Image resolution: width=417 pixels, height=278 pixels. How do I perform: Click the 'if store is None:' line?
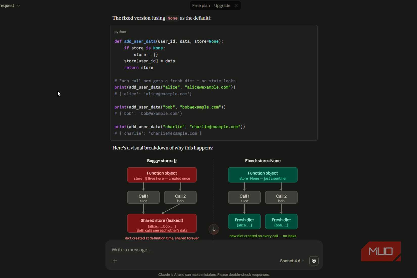point(145,48)
